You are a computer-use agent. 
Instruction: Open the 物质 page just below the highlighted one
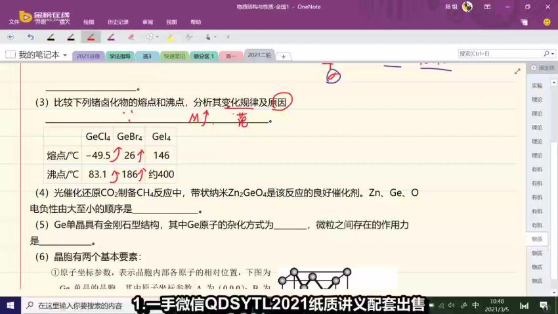click(537, 253)
